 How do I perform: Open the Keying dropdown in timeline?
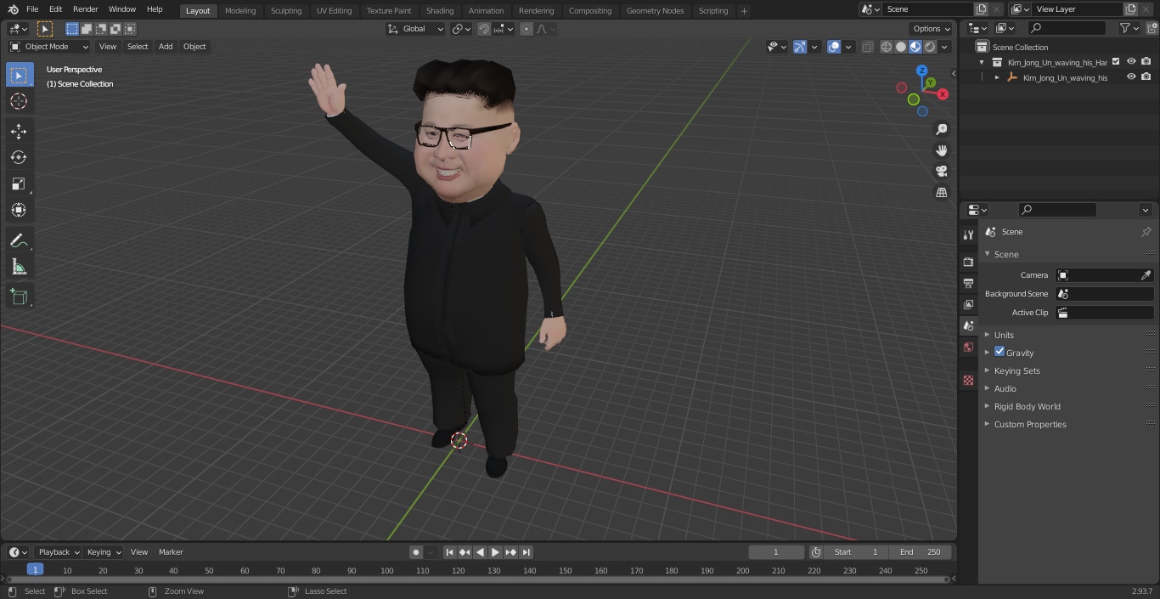[104, 552]
